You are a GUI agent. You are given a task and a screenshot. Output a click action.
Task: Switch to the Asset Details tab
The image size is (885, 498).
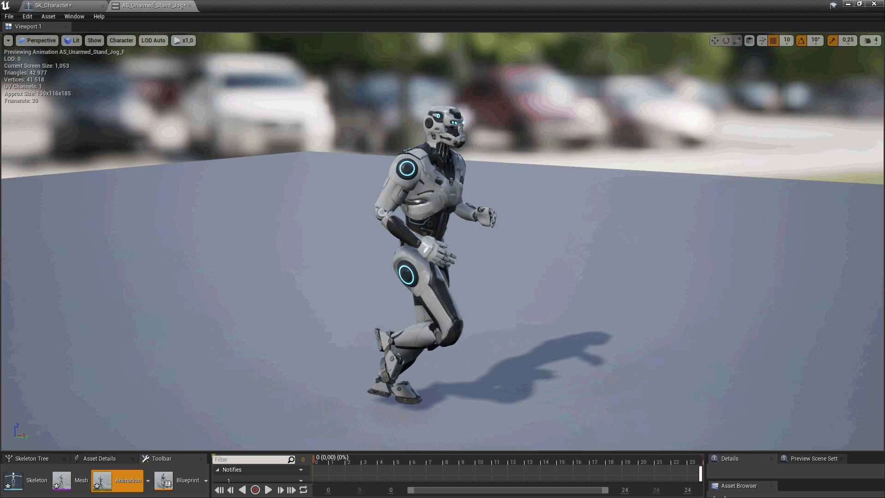point(99,458)
